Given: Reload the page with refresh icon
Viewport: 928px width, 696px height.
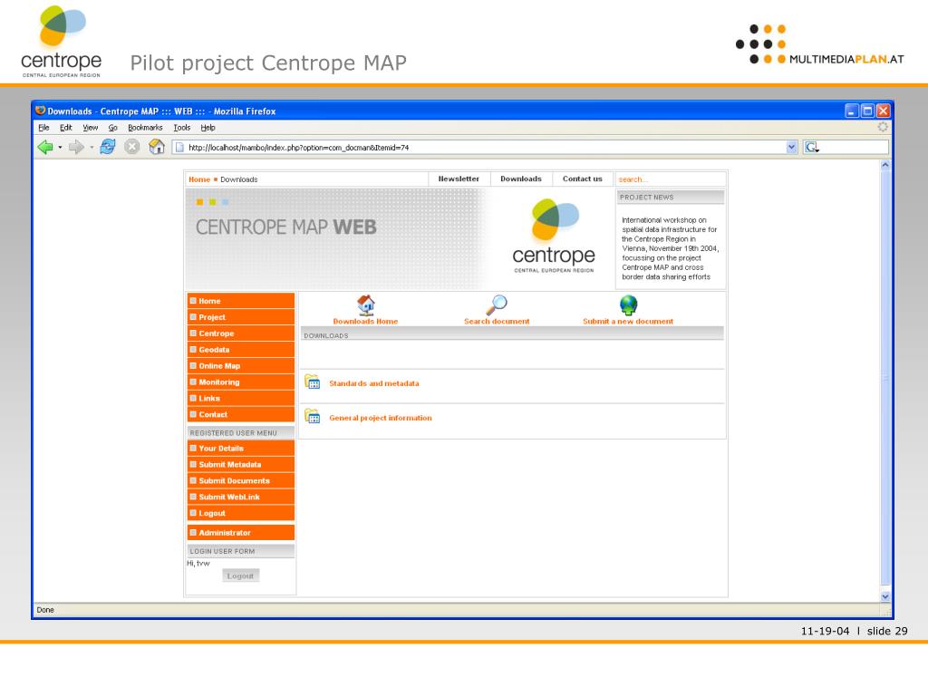Looking at the screenshot, I should click(107, 147).
